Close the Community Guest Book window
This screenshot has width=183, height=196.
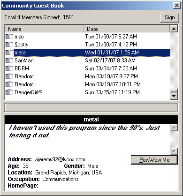click(177, 6)
